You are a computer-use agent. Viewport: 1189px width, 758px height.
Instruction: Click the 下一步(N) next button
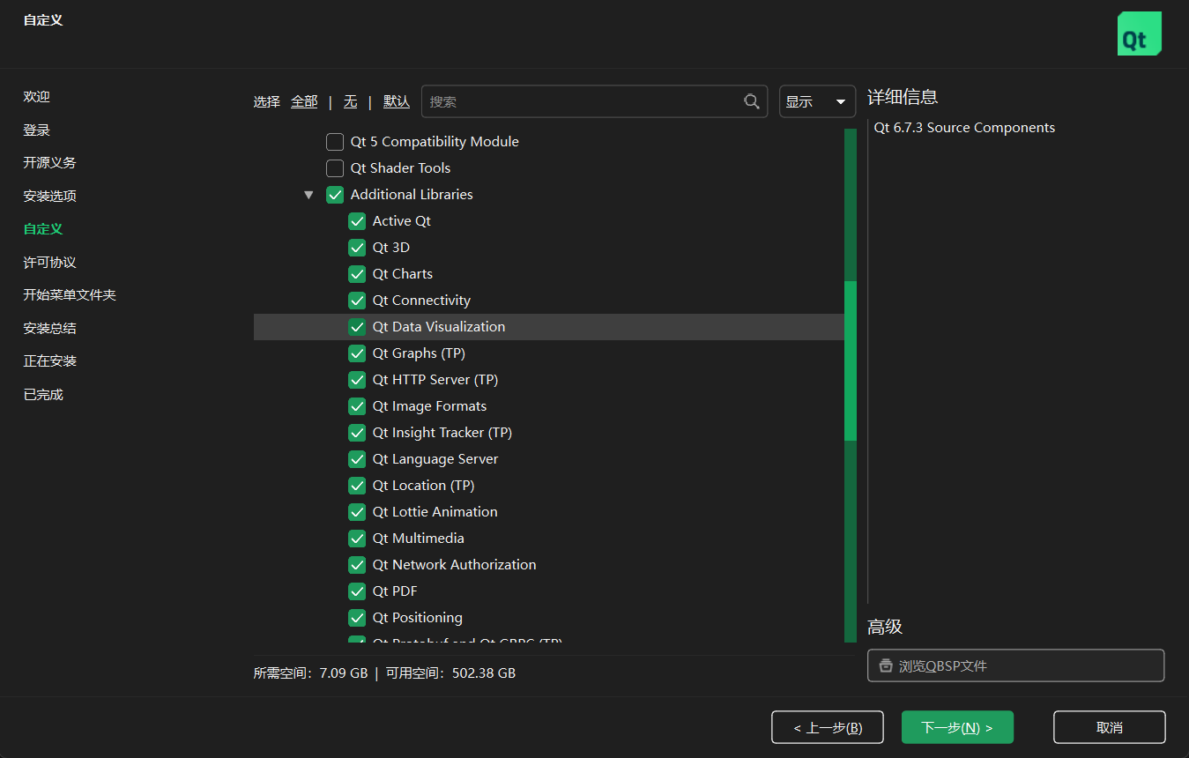tap(957, 727)
